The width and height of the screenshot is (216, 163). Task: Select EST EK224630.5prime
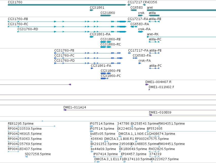pos(118,131)
